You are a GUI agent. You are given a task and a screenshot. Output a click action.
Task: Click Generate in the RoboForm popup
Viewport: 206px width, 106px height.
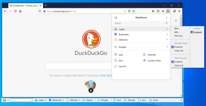[149, 55]
